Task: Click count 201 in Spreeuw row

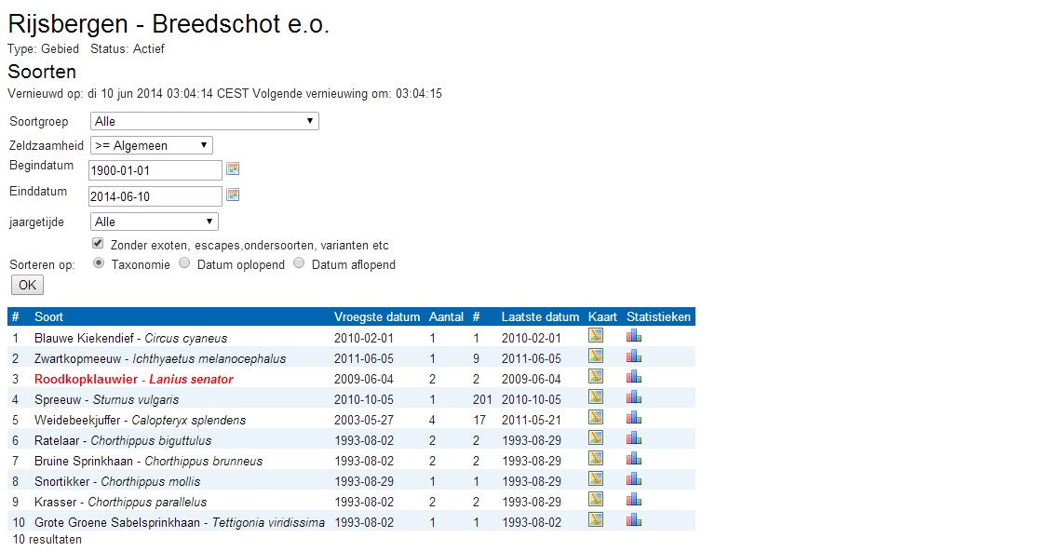Action: click(x=482, y=400)
